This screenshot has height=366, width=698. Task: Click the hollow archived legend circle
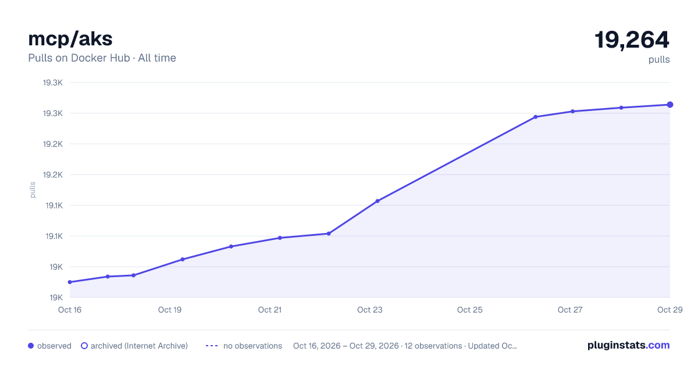click(84, 346)
